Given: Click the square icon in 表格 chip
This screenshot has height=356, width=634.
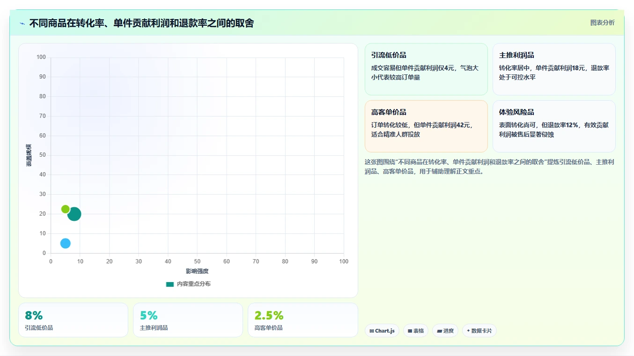Looking at the screenshot, I should click(x=410, y=331).
